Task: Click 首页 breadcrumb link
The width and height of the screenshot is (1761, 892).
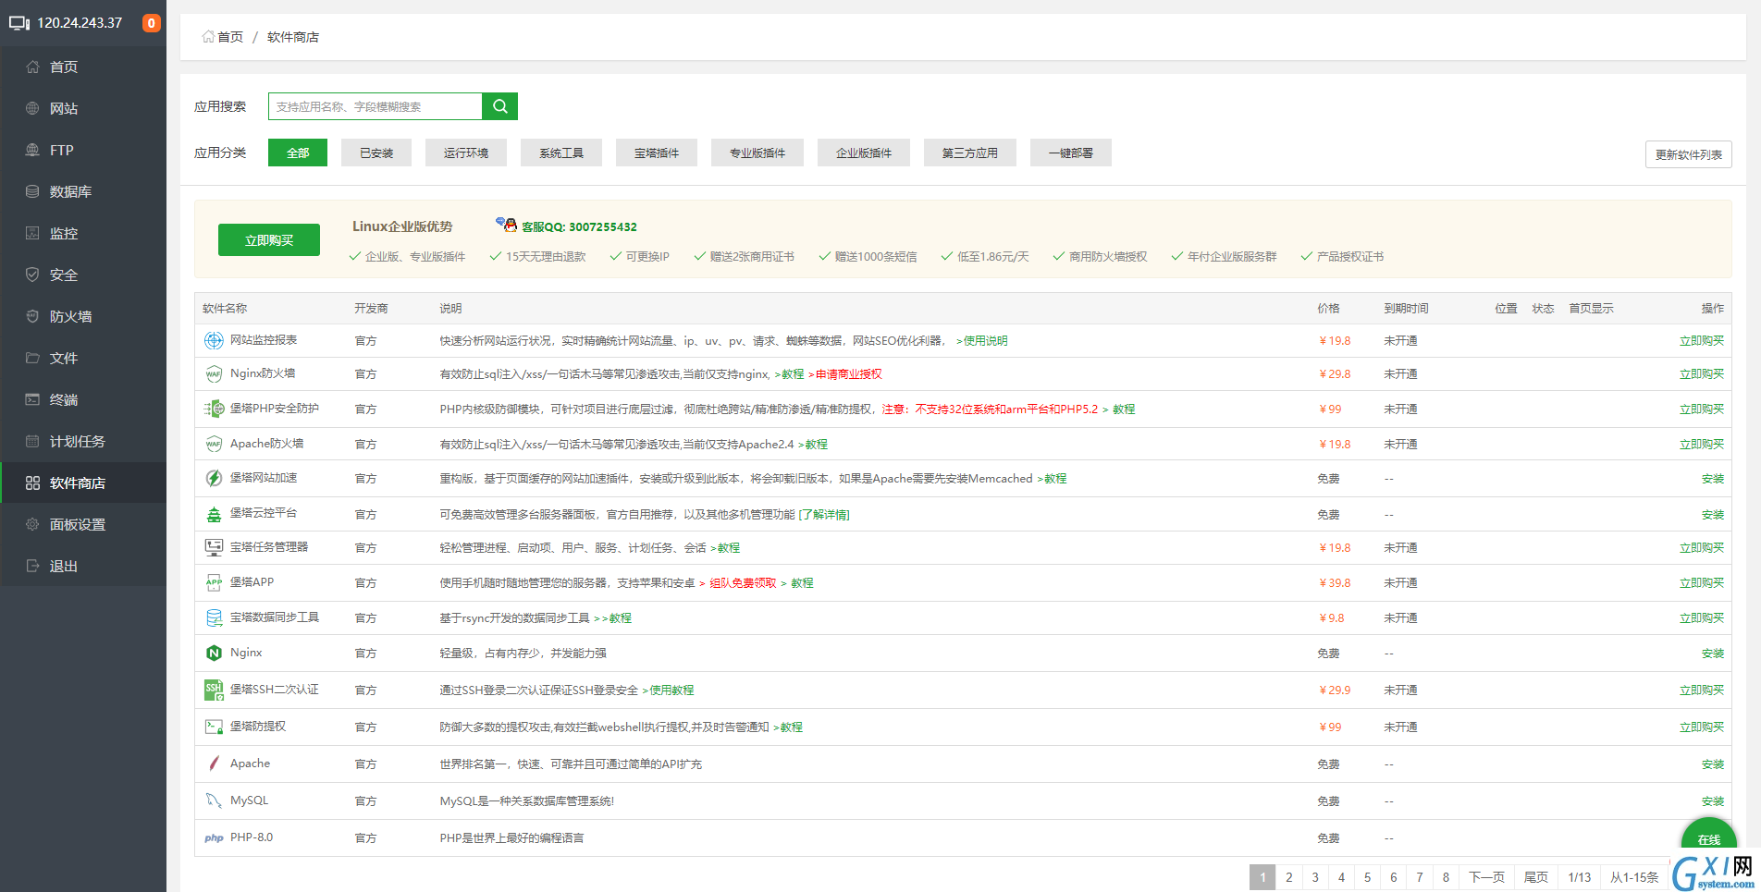Action: (x=230, y=37)
